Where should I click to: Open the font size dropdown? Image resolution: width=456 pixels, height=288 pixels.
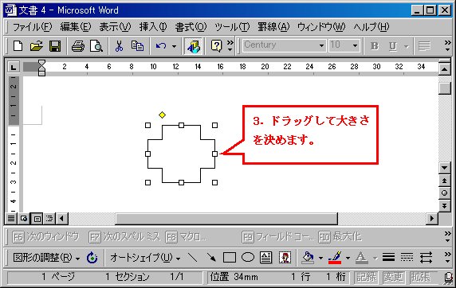pos(355,46)
